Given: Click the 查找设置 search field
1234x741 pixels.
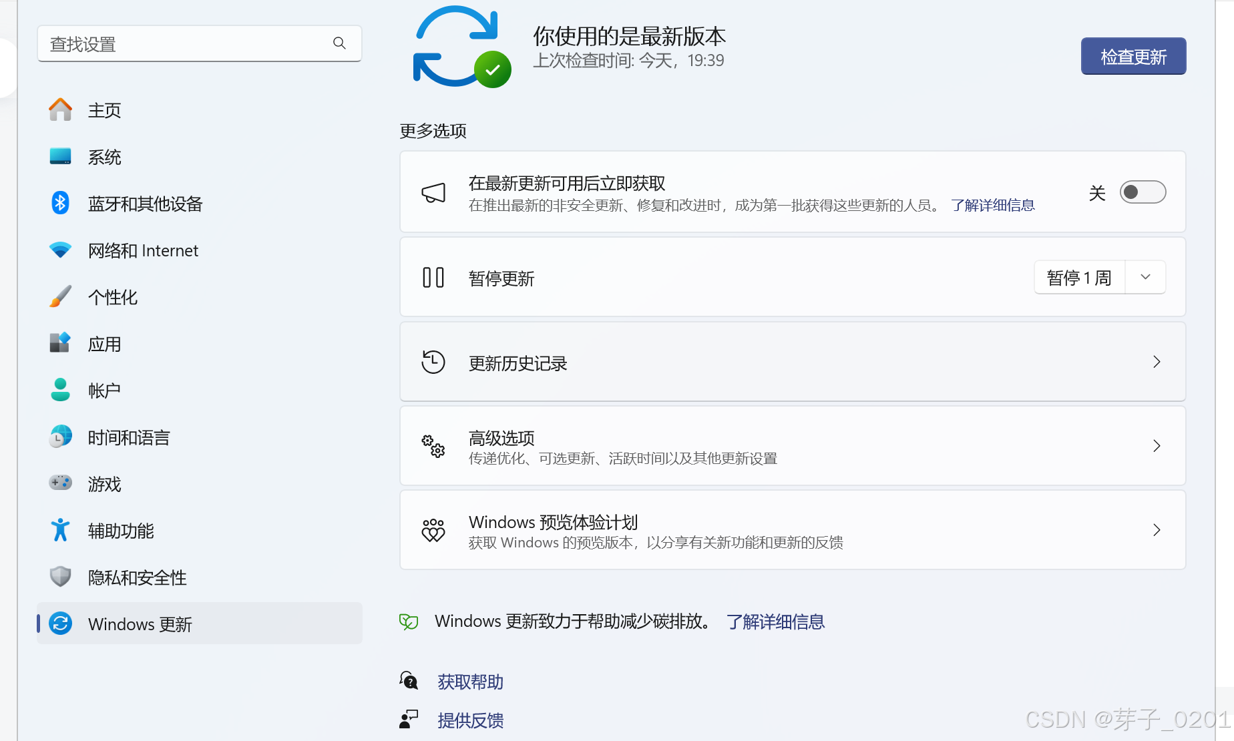Looking at the screenshot, I should click(200, 43).
